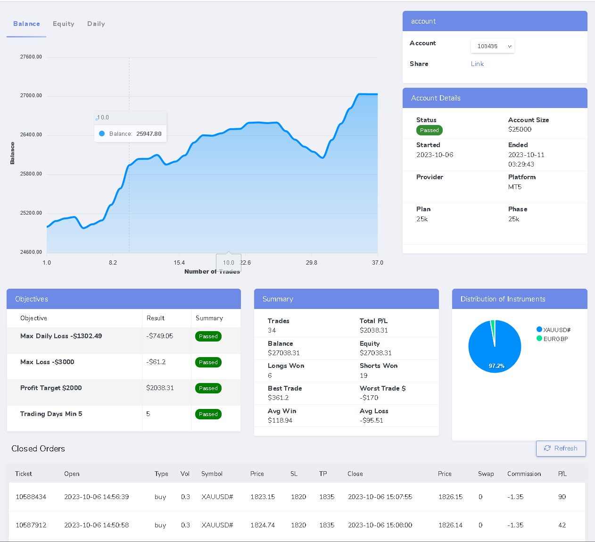595x542 pixels.
Task: Expand the account selector showing 103435
Action: (x=492, y=46)
